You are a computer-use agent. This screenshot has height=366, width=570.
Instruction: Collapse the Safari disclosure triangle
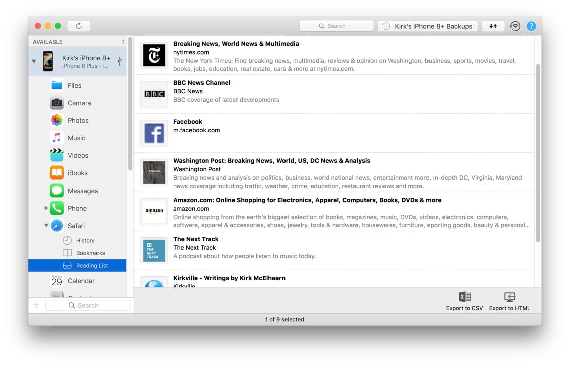click(46, 226)
